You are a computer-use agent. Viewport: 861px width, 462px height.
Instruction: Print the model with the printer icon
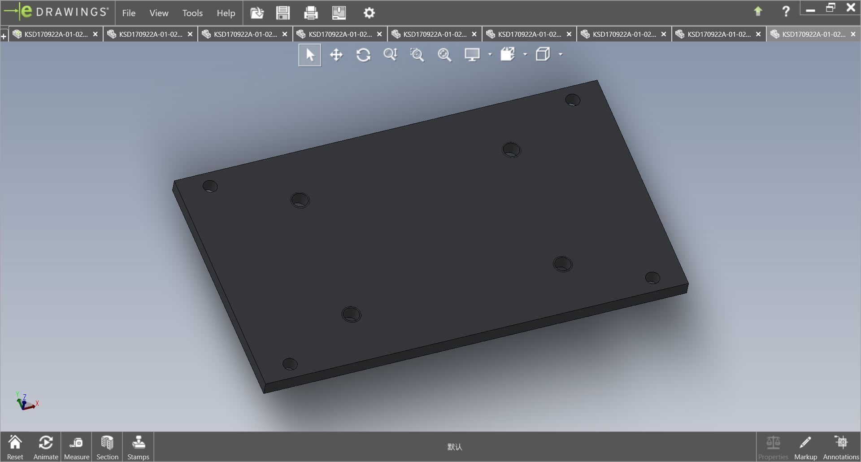coord(311,13)
